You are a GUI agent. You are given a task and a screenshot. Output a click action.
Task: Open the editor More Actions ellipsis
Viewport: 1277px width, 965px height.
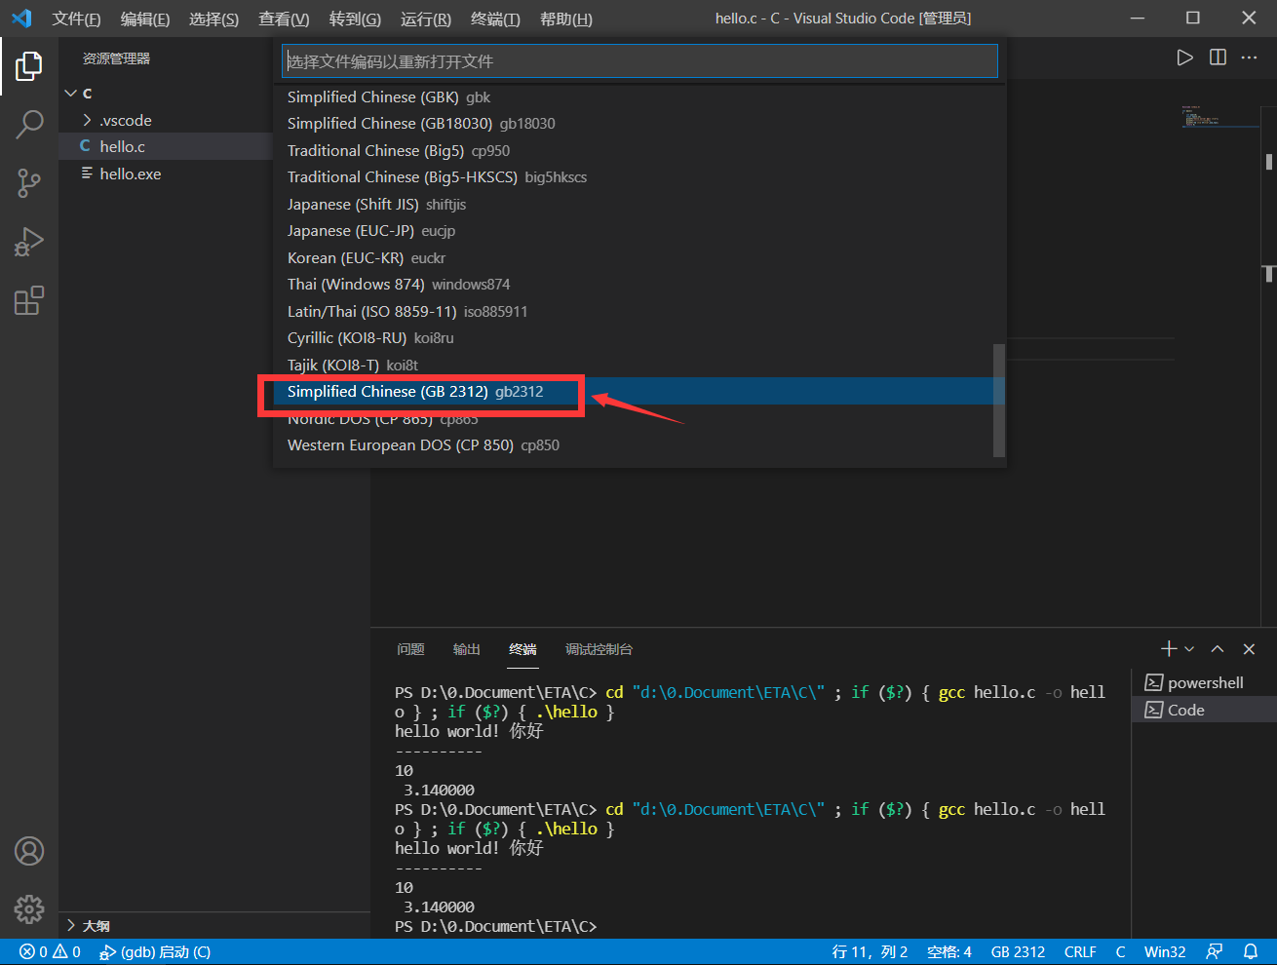pos(1249,58)
